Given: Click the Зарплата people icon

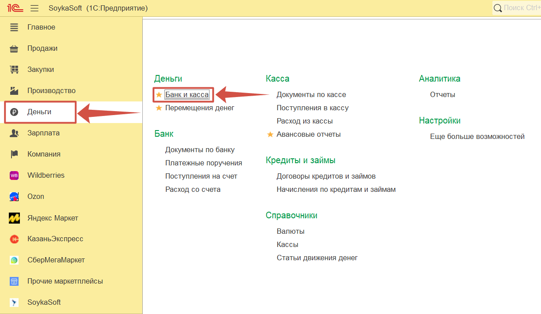Looking at the screenshot, I should (x=14, y=133).
